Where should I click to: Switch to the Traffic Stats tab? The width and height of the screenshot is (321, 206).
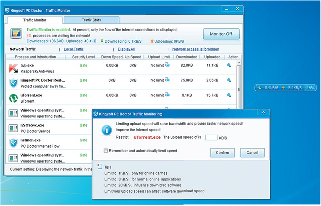pyautogui.click(x=91, y=20)
